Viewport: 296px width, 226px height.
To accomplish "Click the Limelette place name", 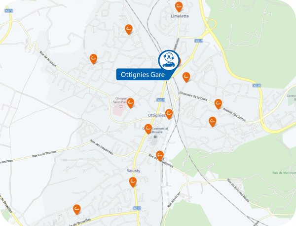I will [x=180, y=16].
